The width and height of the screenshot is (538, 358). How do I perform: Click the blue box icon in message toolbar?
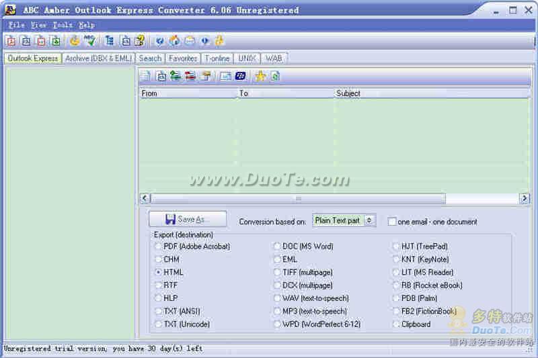point(161,76)
